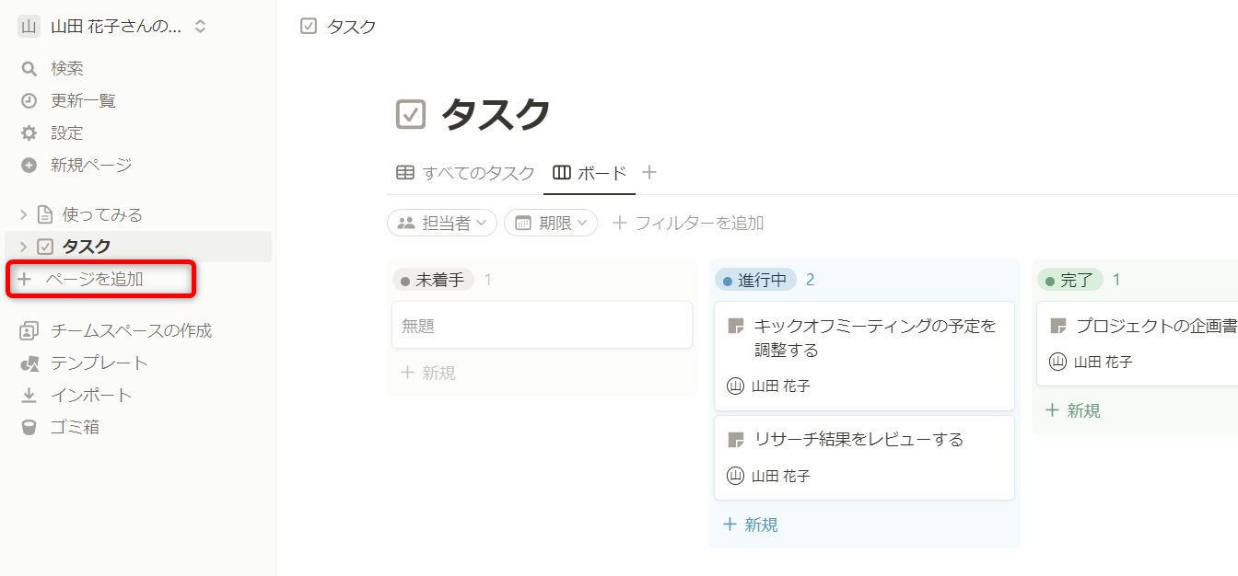Click the 新規ページ plus-circle icon
1238x576 pixels.
pos(29,166)
